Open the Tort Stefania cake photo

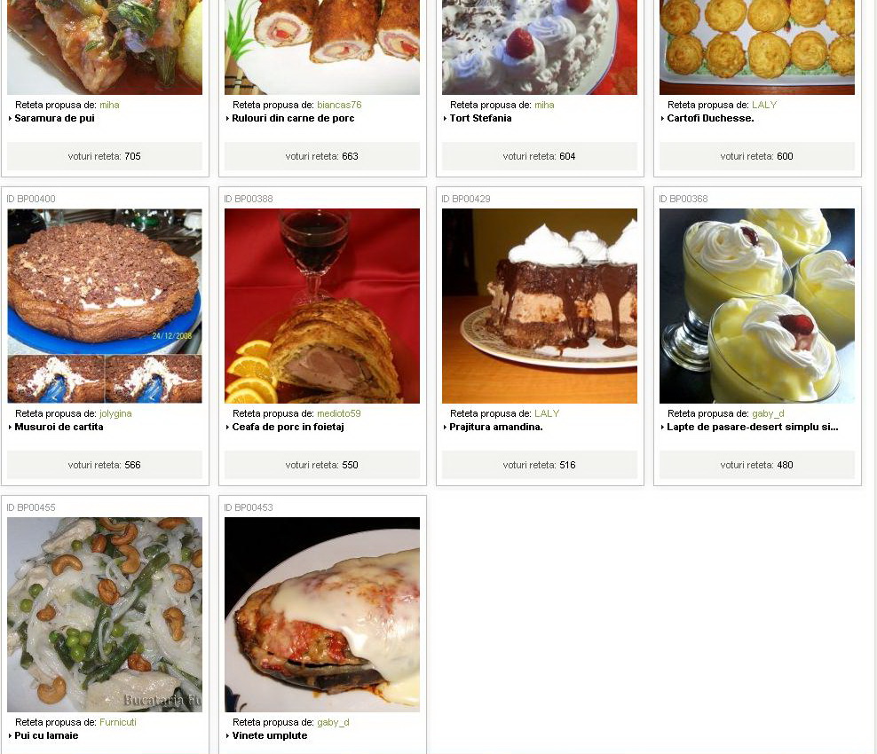click(x=539, y=47)
